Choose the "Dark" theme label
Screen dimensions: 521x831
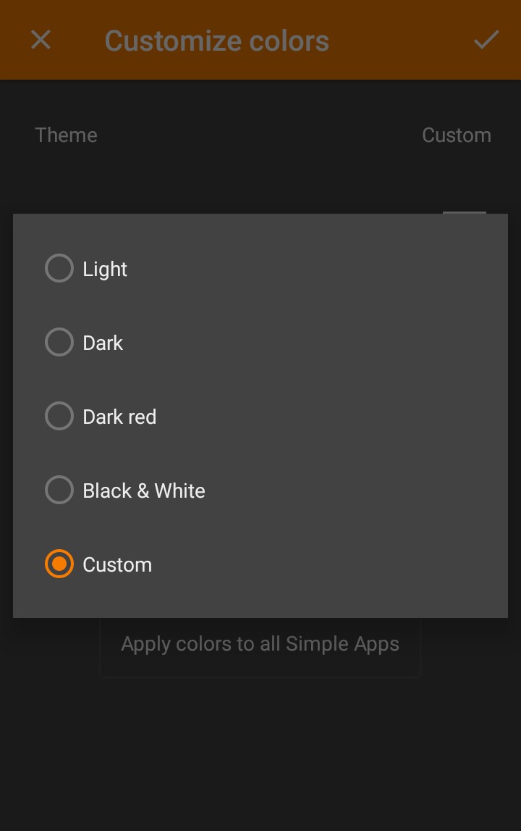pos(103,343)
